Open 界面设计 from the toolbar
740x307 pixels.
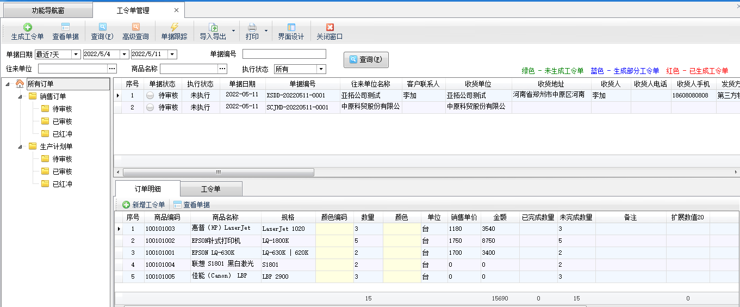[291, 27]
